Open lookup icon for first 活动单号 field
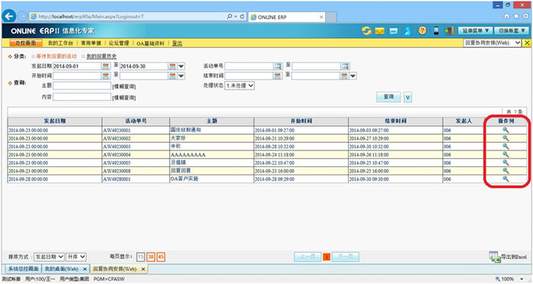The height and width of the screenshot is (284, 533). [278, 66]
